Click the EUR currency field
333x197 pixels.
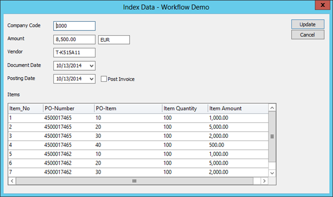114,39
